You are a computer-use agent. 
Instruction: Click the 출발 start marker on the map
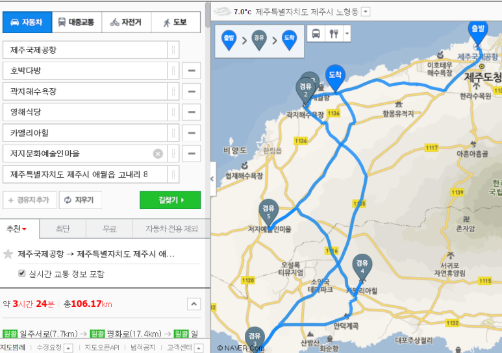click(x=478, y=33)
